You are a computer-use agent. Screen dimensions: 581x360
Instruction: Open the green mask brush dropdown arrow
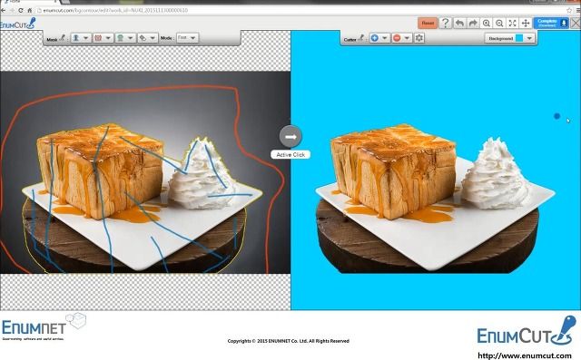point(131,38)
